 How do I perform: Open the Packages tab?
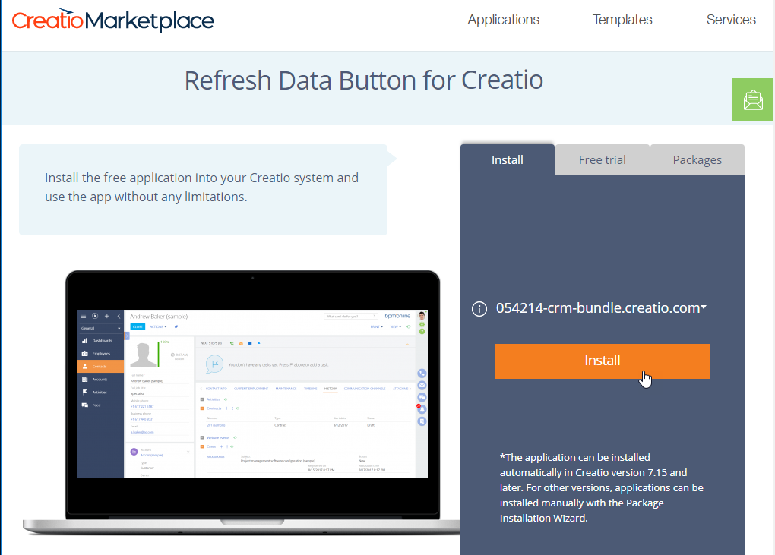click(697, 159)
